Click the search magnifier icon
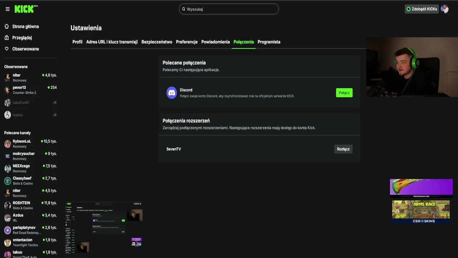This screenshot has height=258, width=458. pos(184,9)
